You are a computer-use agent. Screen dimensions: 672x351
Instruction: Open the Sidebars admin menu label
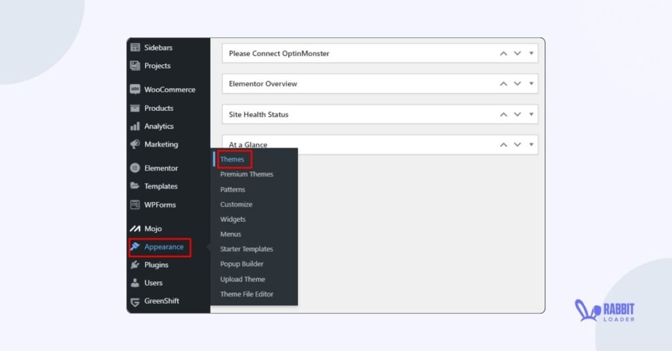pyautogui.click(x=158, y=48)
